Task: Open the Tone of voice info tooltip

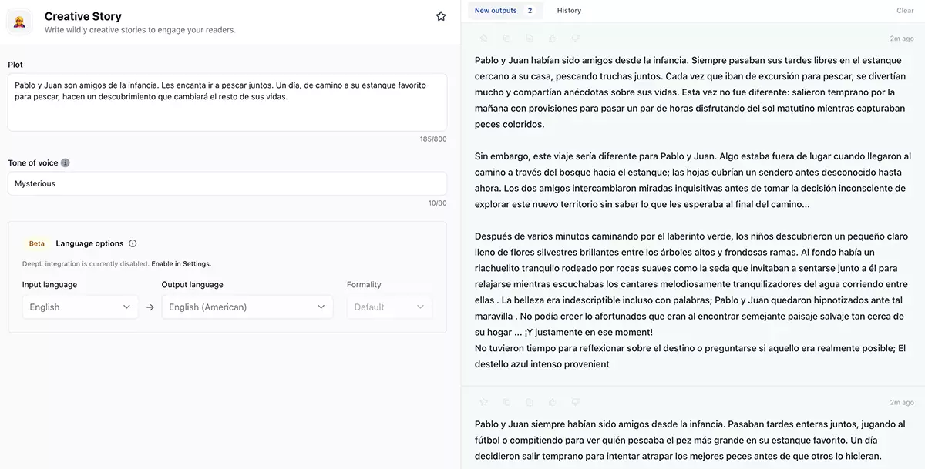Action: pos(65,162)
